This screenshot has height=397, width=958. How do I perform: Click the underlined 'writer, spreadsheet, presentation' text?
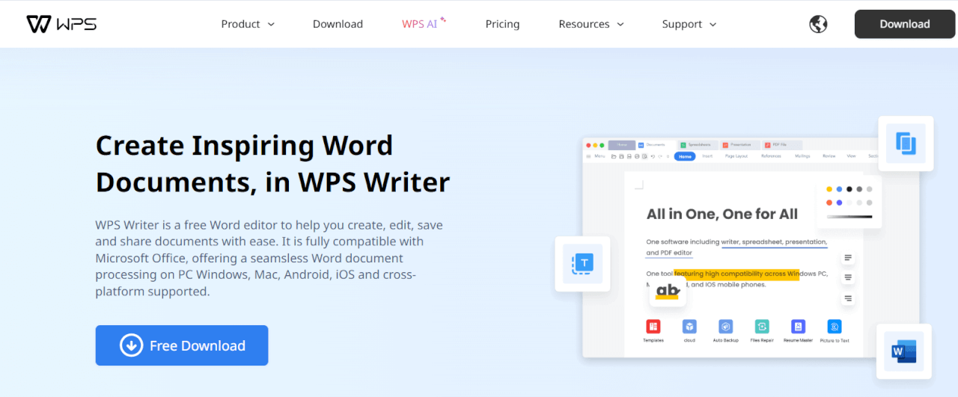(775, 242)
